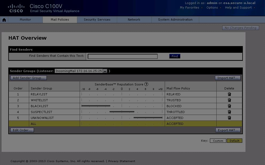Viewport: 265px width, 165px height.
Task: Click No Changes Pending button
Action: 240,28
